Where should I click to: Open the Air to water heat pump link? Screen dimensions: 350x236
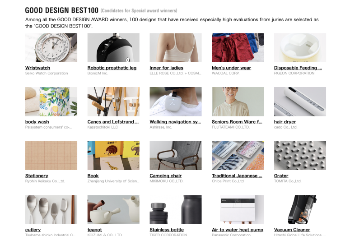tap(238, 230)
